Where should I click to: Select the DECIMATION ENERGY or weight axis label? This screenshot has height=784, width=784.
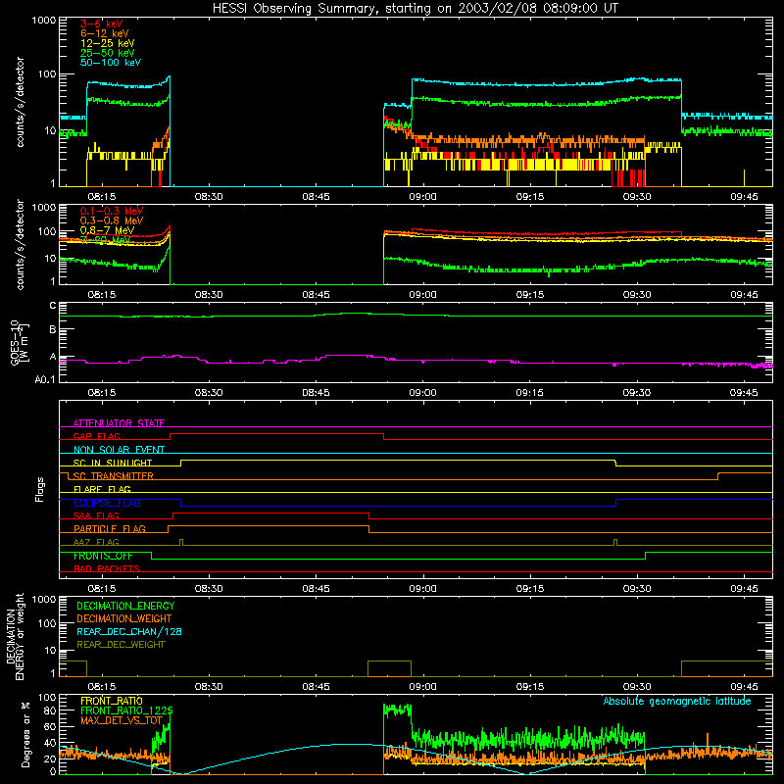[x=15, y=636]
